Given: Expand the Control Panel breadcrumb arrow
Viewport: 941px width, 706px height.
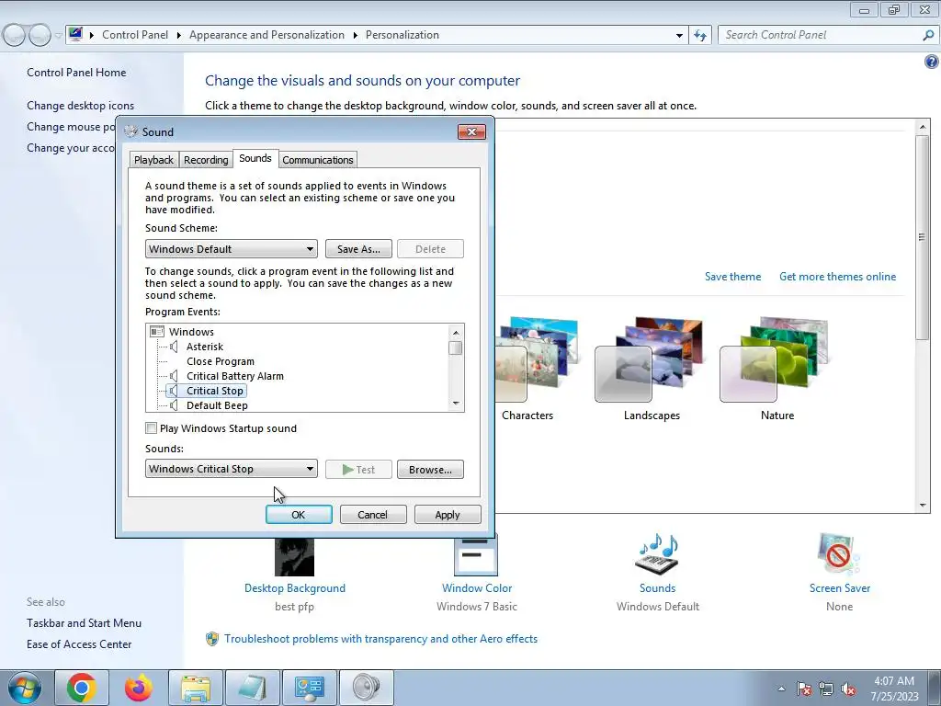Looking at the screenshot, I should [178, 35].
